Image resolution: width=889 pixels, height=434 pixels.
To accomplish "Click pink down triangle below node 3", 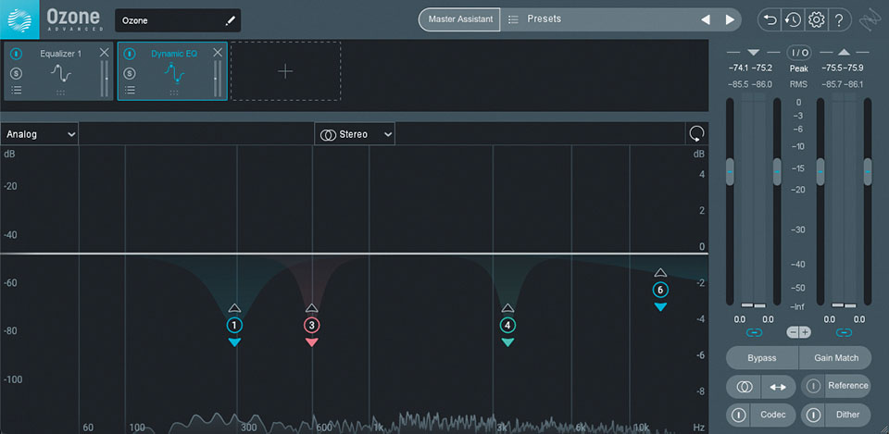I will click(x=312, y=342).
